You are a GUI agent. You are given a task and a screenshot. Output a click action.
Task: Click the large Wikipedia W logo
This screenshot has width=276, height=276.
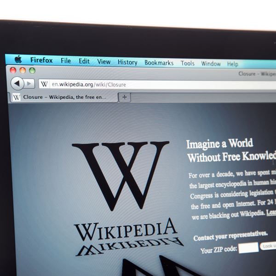click(121, 176)
